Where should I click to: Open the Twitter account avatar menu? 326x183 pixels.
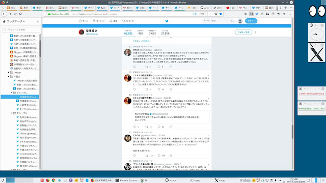coord(240,21)
